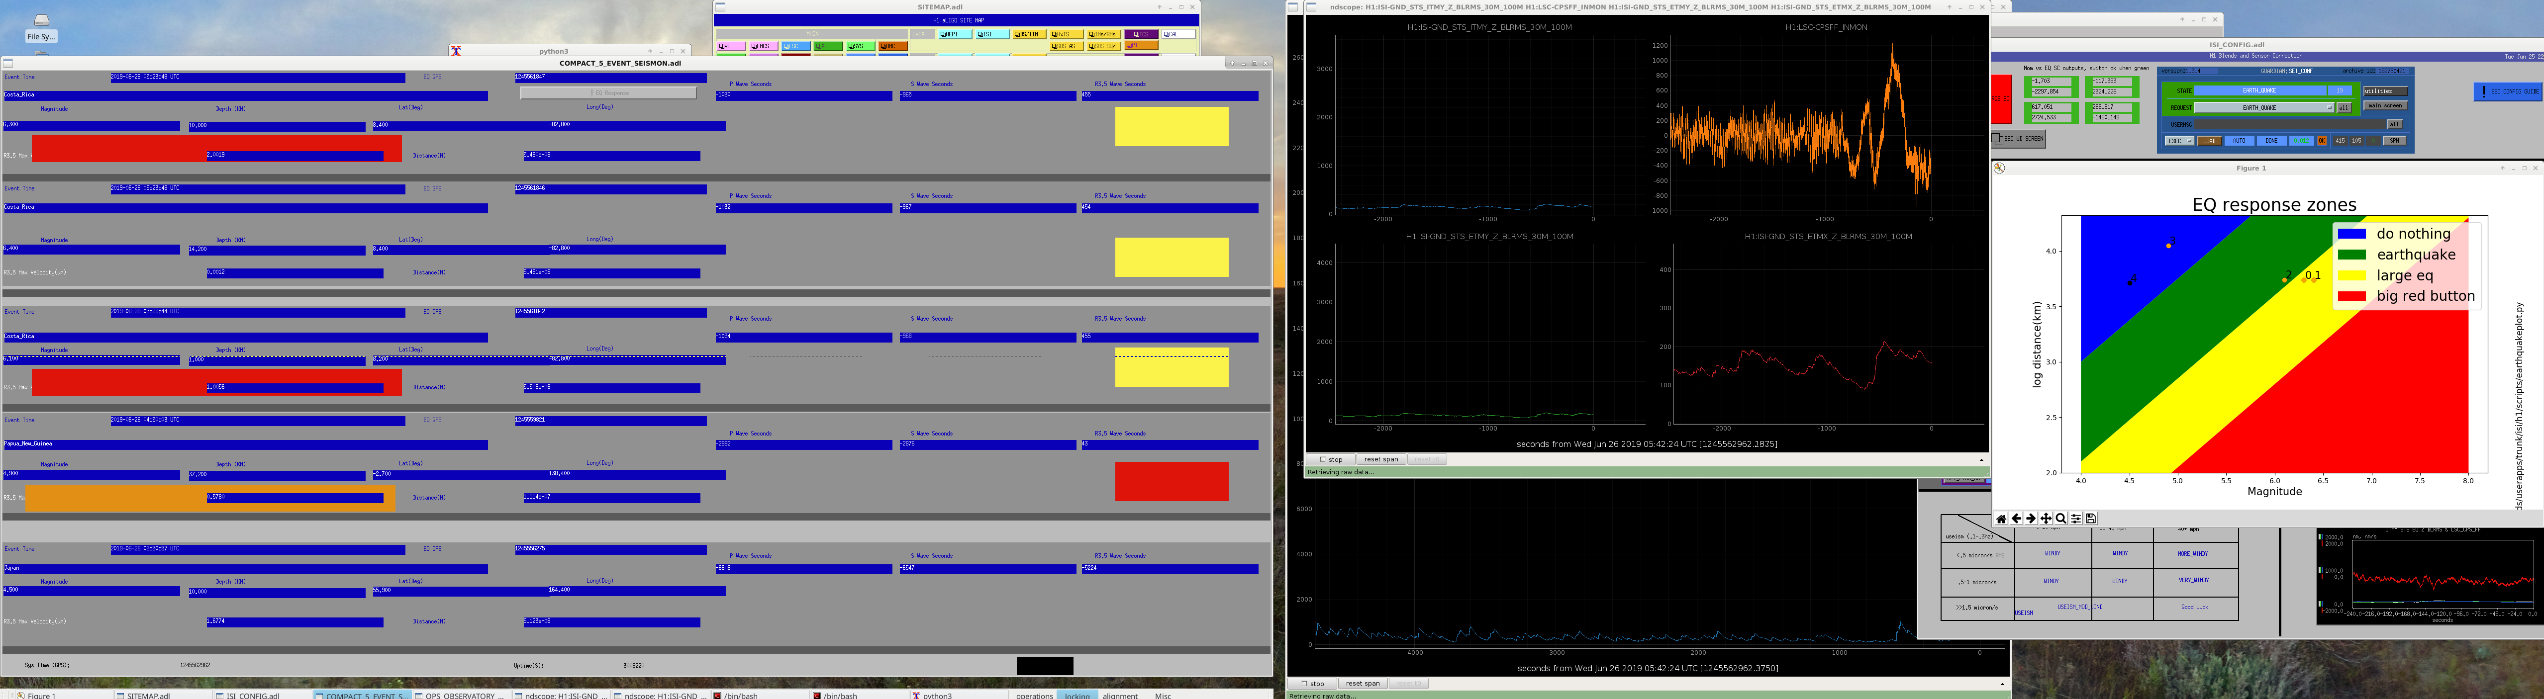Toggle stop checkbox in lower ndscope window

[1305, 683]
